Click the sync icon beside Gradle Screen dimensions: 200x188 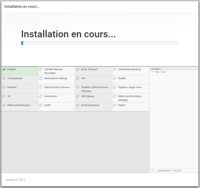point(115,78)
